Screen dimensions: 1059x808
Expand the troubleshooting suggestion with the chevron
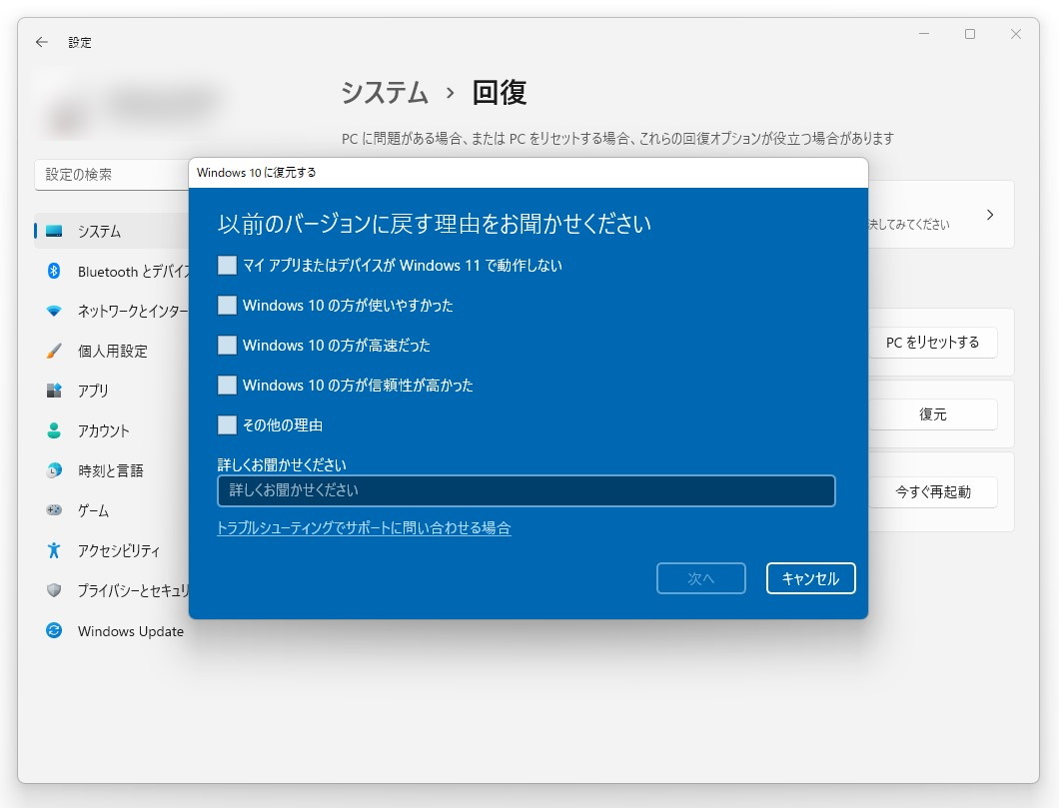(x=990, y=214)
